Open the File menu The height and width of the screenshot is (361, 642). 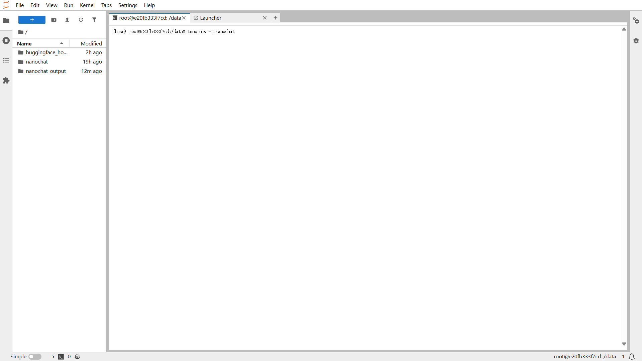(20, 5)
